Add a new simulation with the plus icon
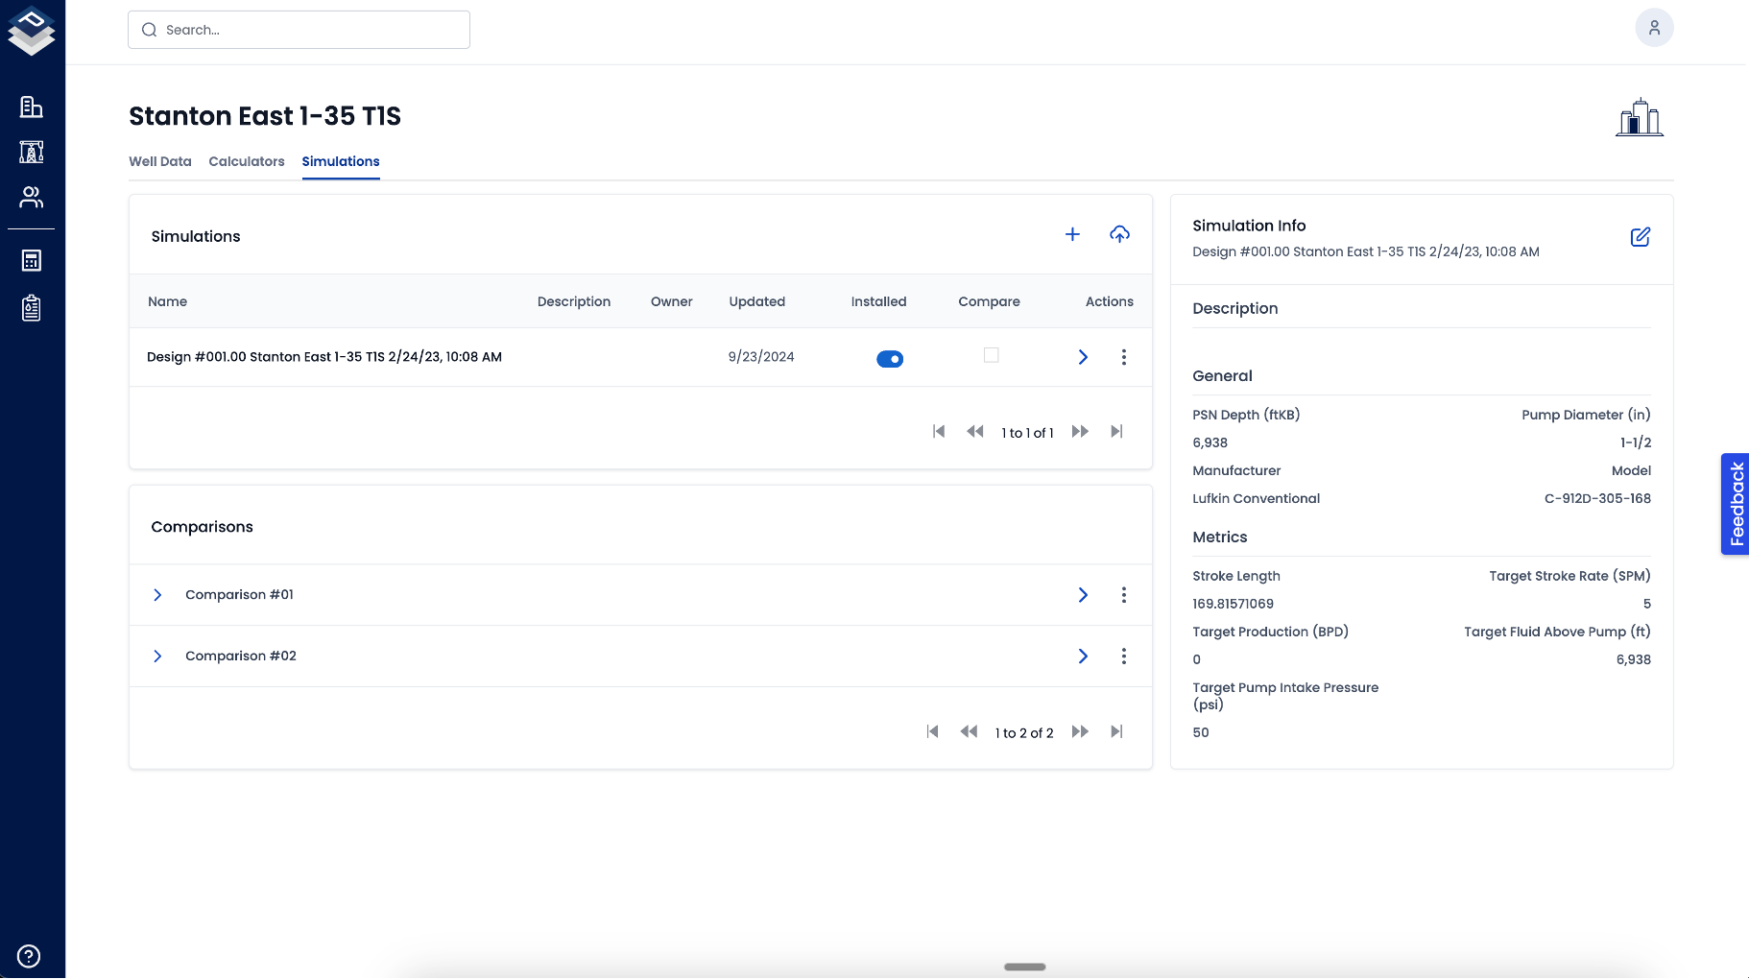The width and height of the screenshot is (1749, 979). (x=1072, y=233)
